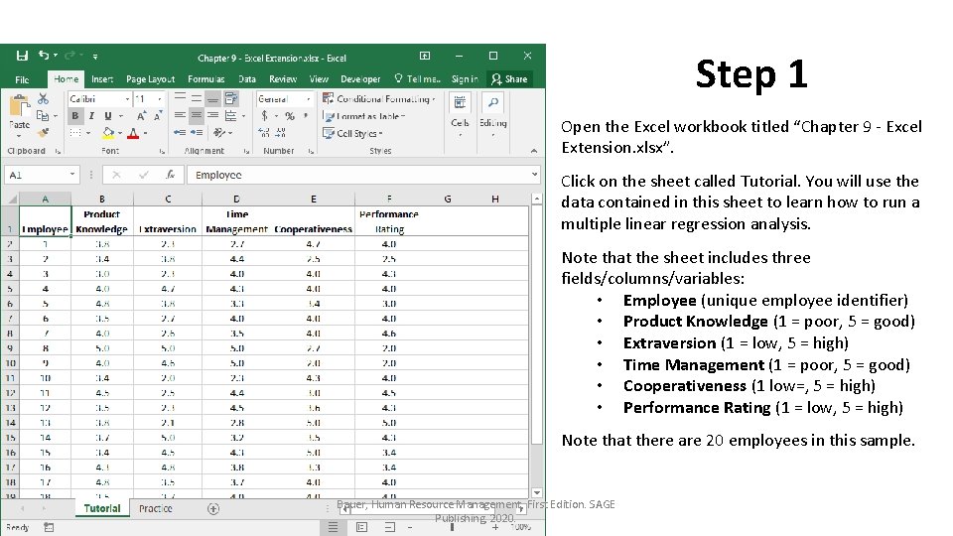Image resolution: width=953 pixels, height=536 pixels.
Task: Open the font size dropdown
Action: click(x=160, y=99)
